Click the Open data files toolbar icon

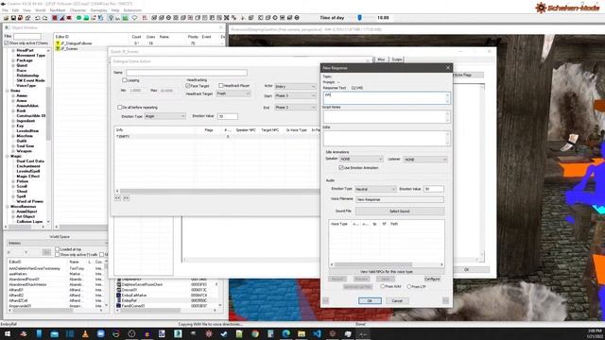pyautogui.click(x=6, y=18)
